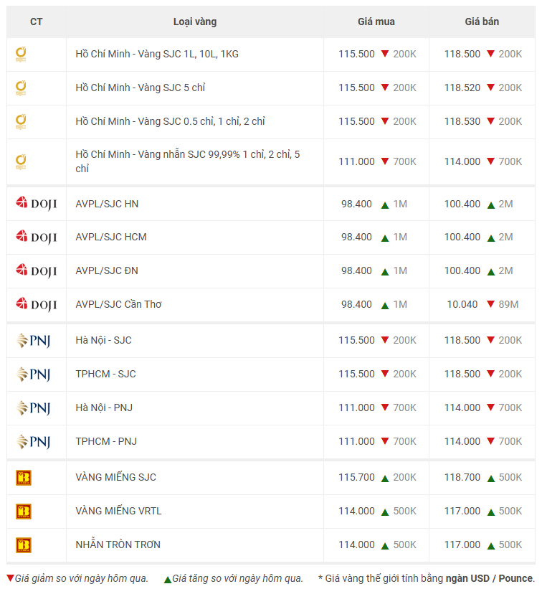The height and width of the screenshot is (589, 542).
Task: Click the logo in the VÀNG MIẾNG VRTL row
Action: (x=23, y=512)
